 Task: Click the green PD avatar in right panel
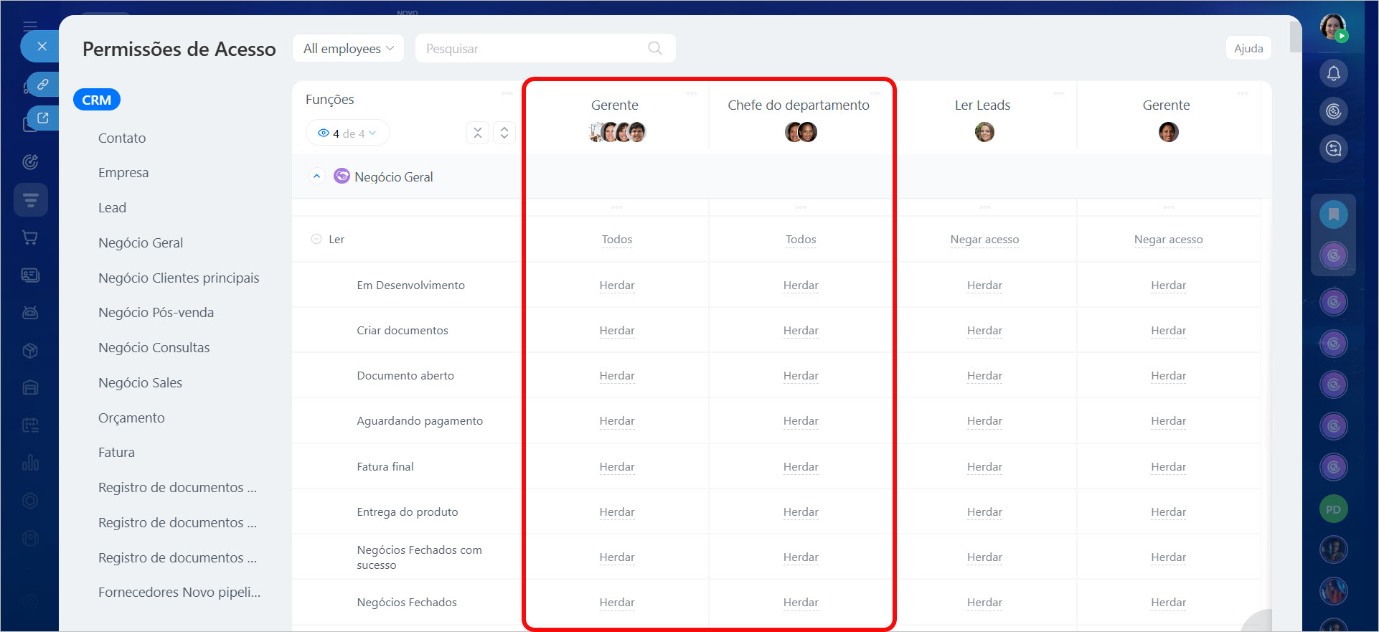(x=1333, y=509)
